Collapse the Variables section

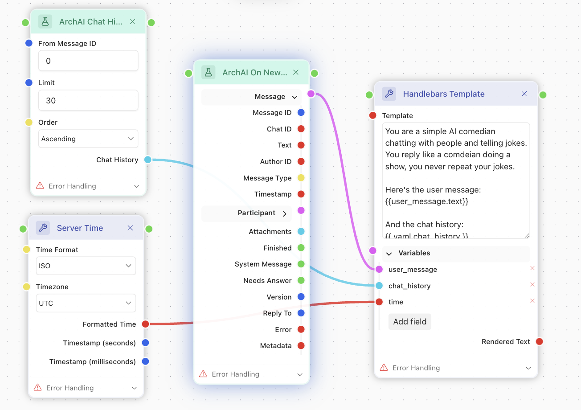point(389,254)
